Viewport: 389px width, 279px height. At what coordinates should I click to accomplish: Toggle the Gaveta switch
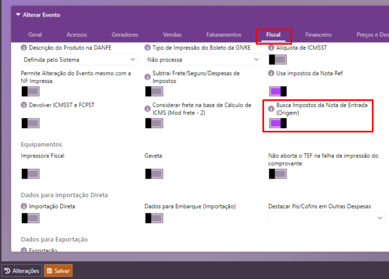click(154, 174)
